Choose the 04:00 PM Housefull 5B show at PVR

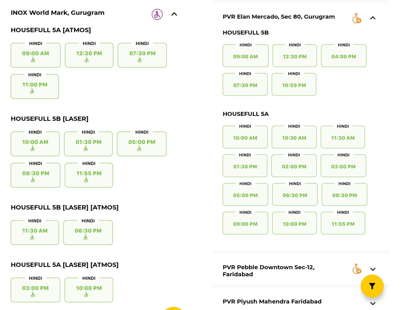[344, 56]
